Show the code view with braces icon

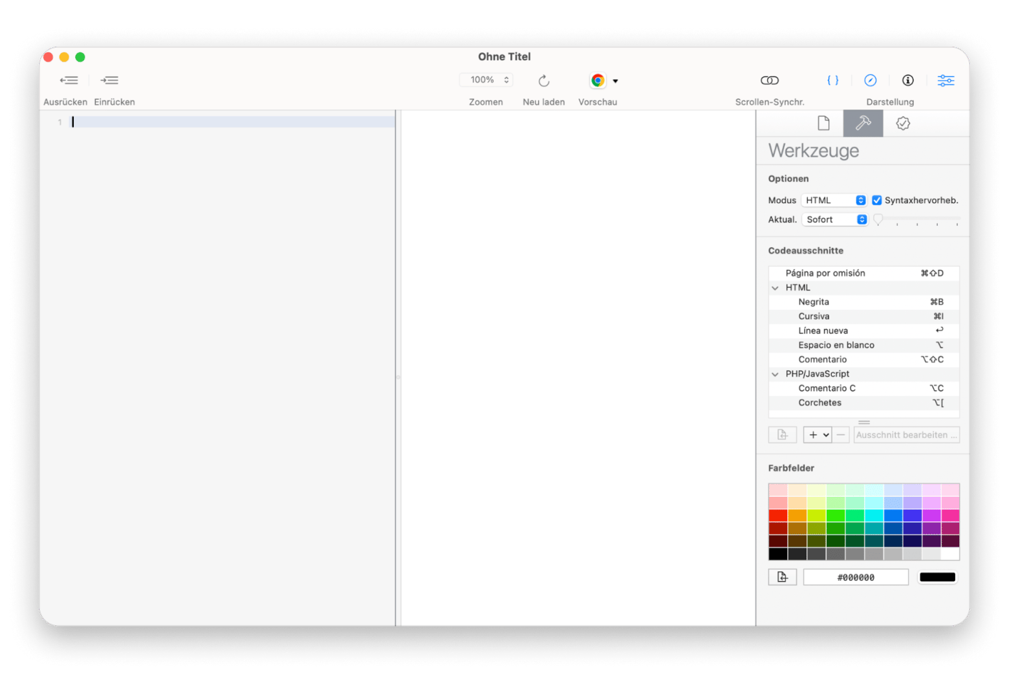(x=833, y=80)
